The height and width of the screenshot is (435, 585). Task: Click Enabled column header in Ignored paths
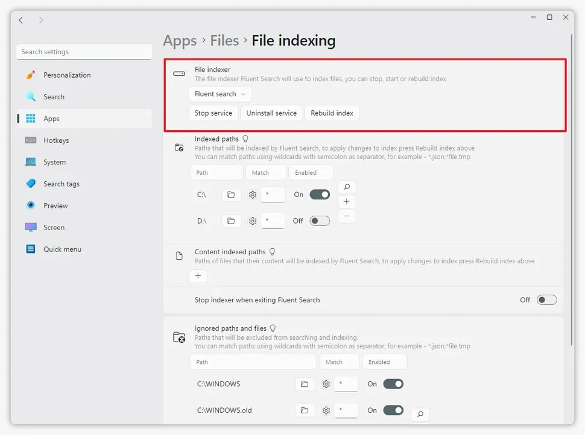385,362
